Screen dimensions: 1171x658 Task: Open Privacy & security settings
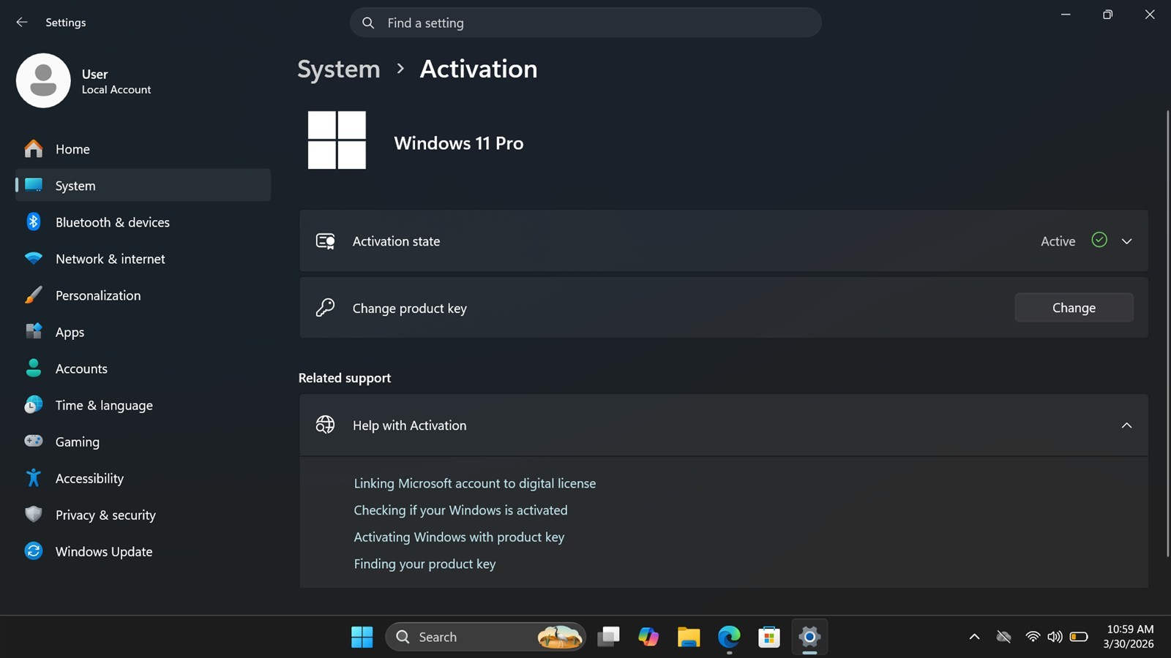coord(143,515)
